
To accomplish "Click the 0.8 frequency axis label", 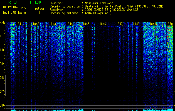I will 2,78.
